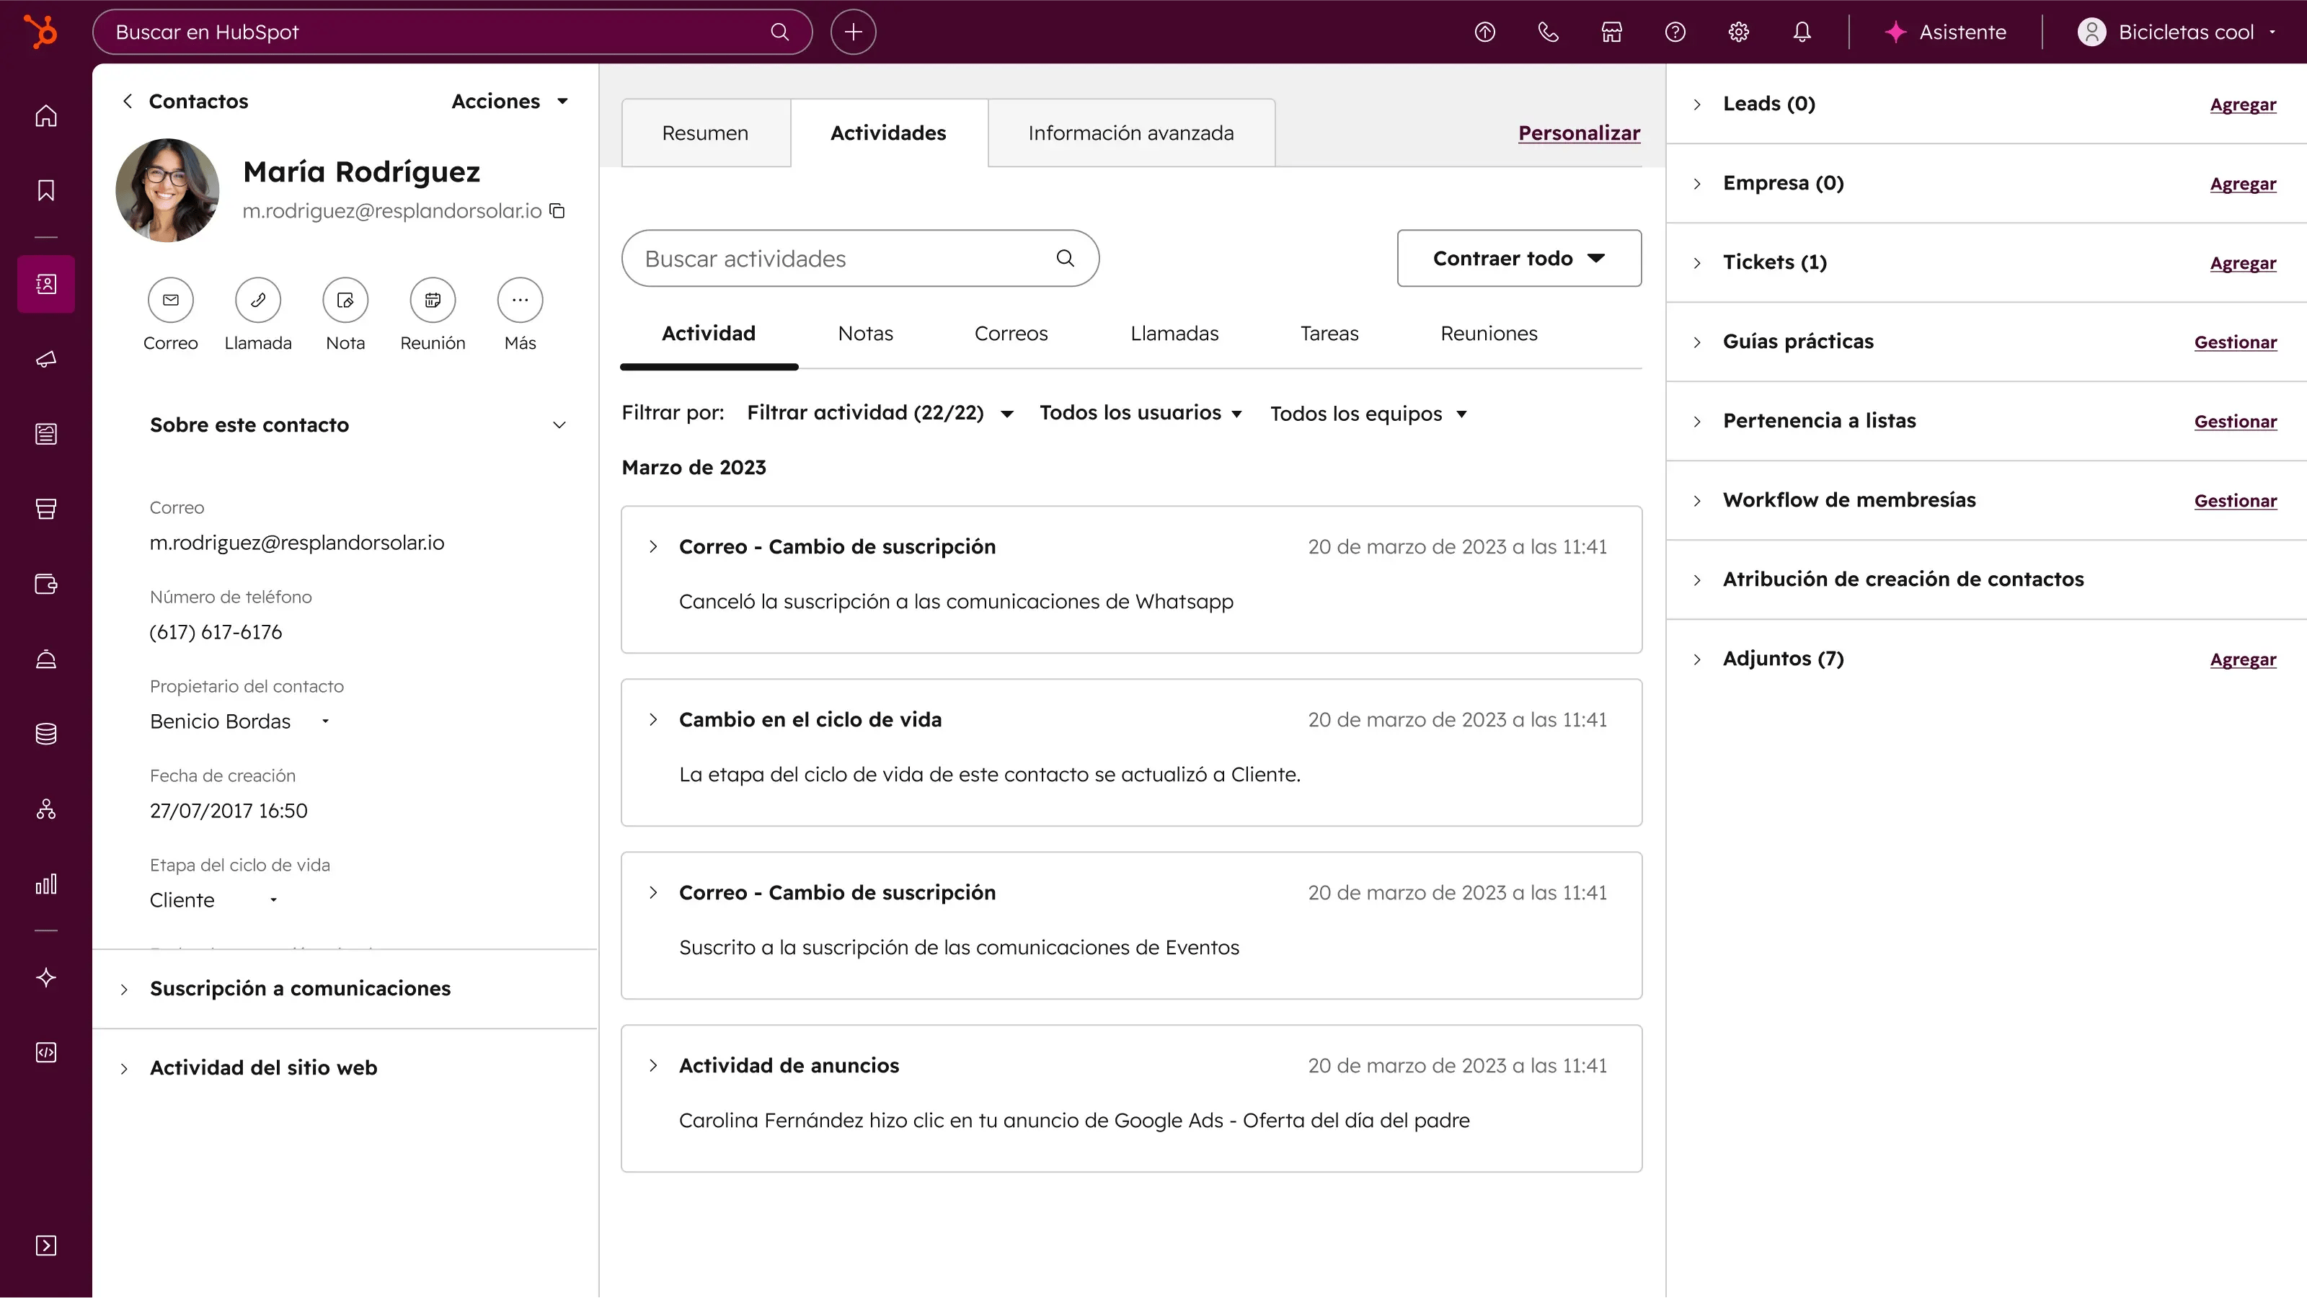Click Gestionar next to Pertenencia a listas
Viewport: 2307px width, 1298px height.
(x=2236, y=422)
